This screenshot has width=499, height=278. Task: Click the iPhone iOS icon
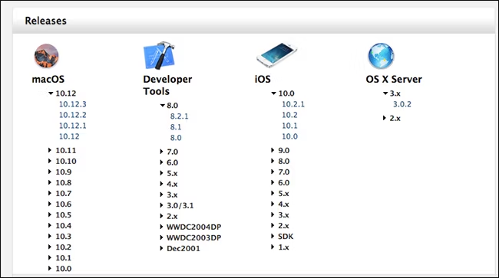tap(276, 55)
